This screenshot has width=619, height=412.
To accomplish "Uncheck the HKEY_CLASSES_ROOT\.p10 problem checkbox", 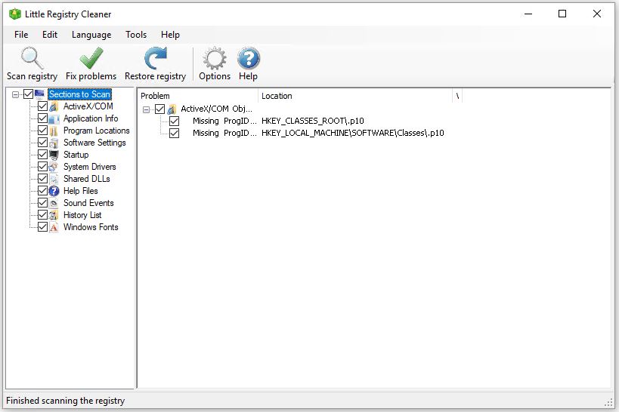I will pyautogui.click(x=174, y=121).
